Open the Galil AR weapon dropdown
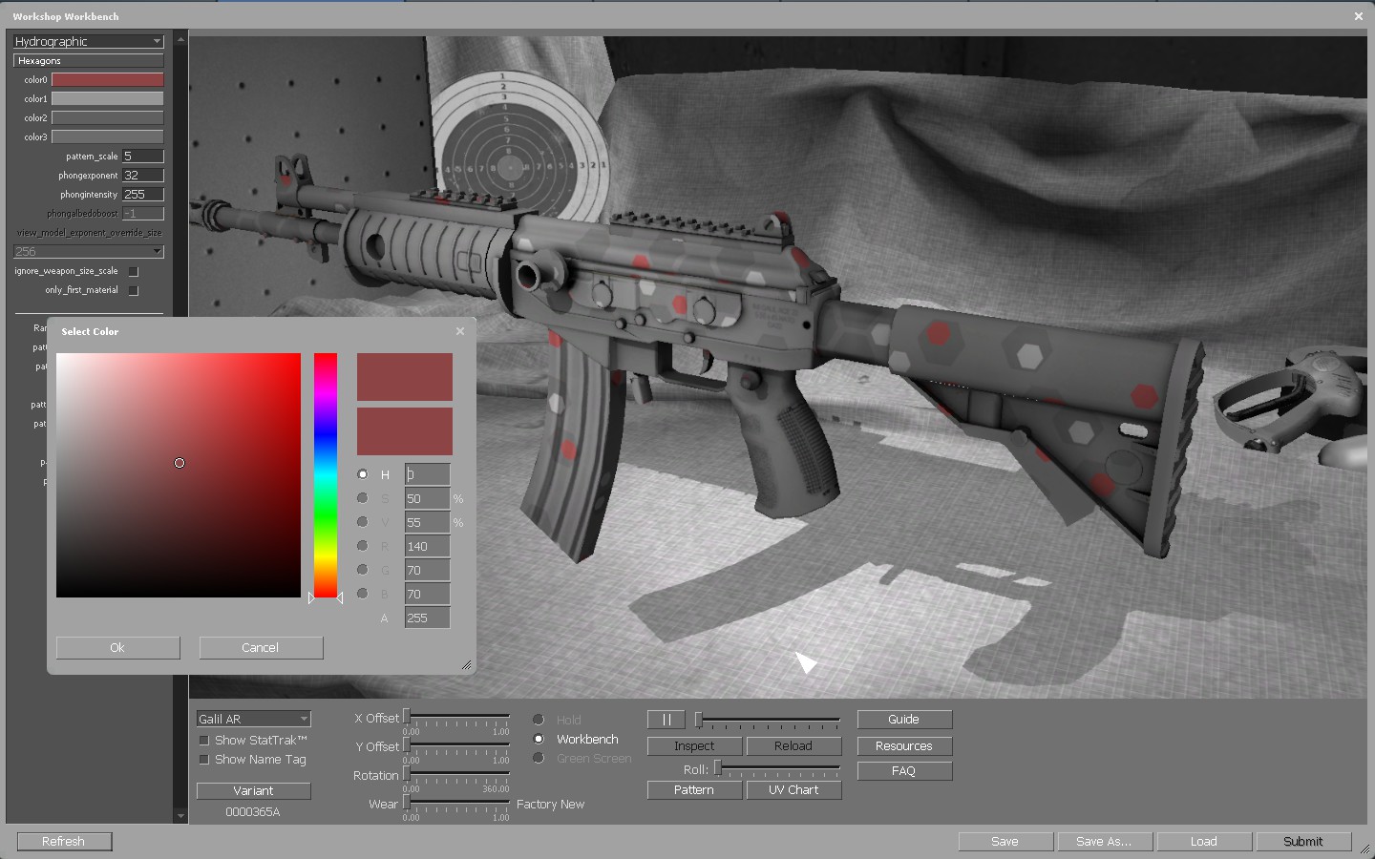Screen dimensions: 1375x859 [x=254, y=719]
